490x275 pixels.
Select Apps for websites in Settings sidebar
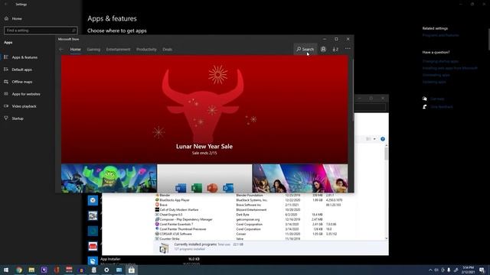pos(26,94)
